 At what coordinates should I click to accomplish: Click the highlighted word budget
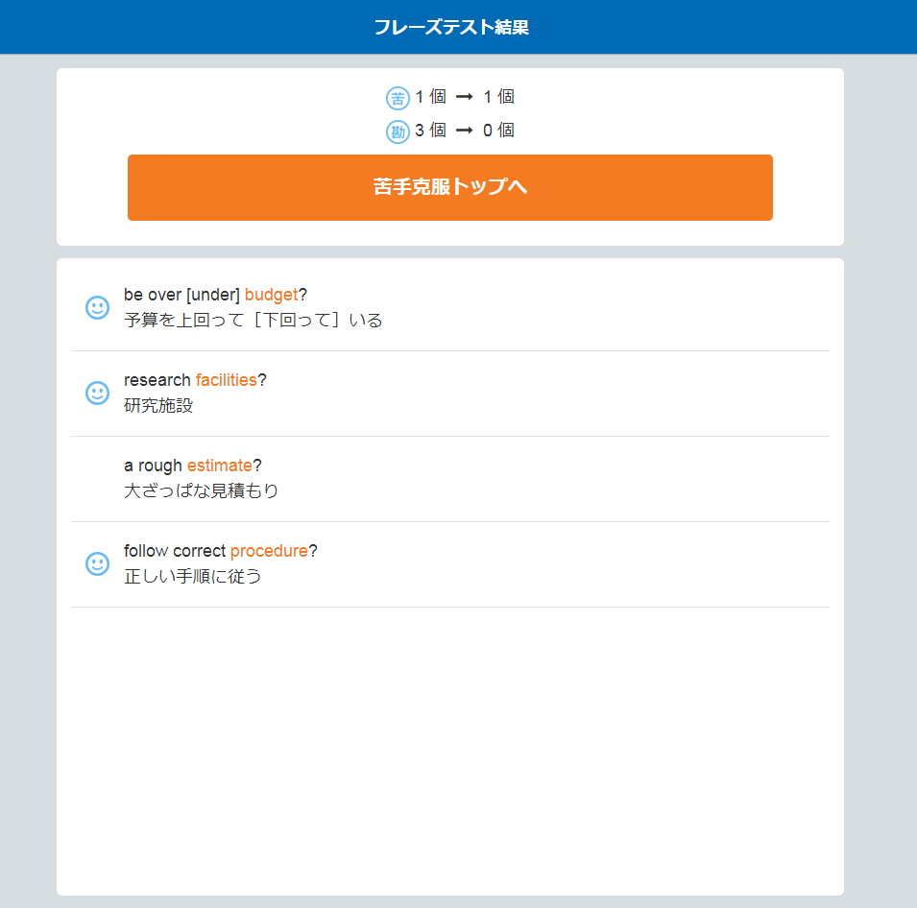tap(271, 295)
